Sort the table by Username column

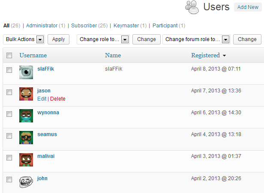point(33,55)
